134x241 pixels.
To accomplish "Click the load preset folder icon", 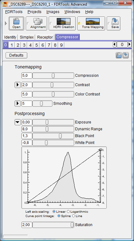I will pos(119,55).
